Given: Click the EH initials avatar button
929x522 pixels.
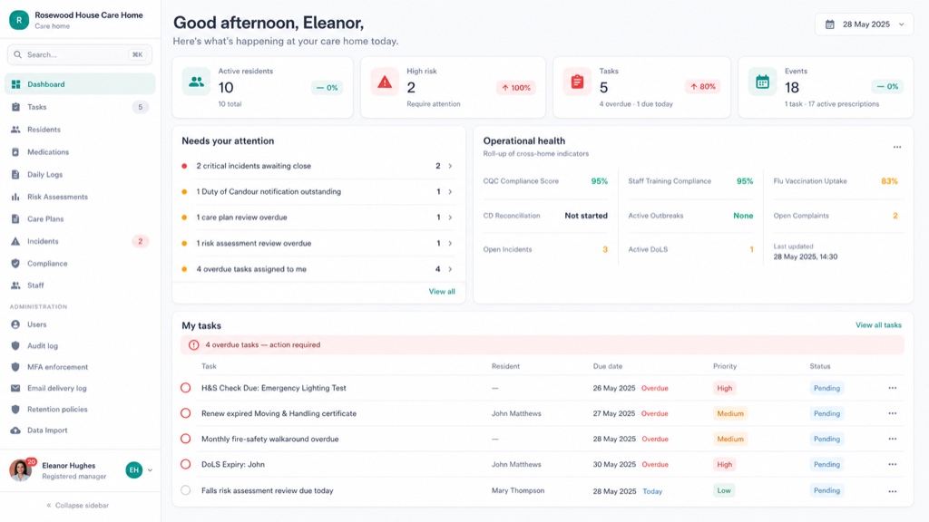Looking at the screenshot, I should [134, 470].
